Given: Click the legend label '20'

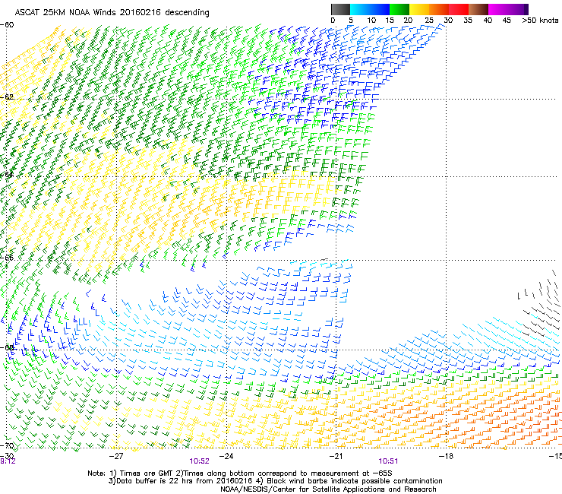Looking at the screenshot, I should coord(408,21).
